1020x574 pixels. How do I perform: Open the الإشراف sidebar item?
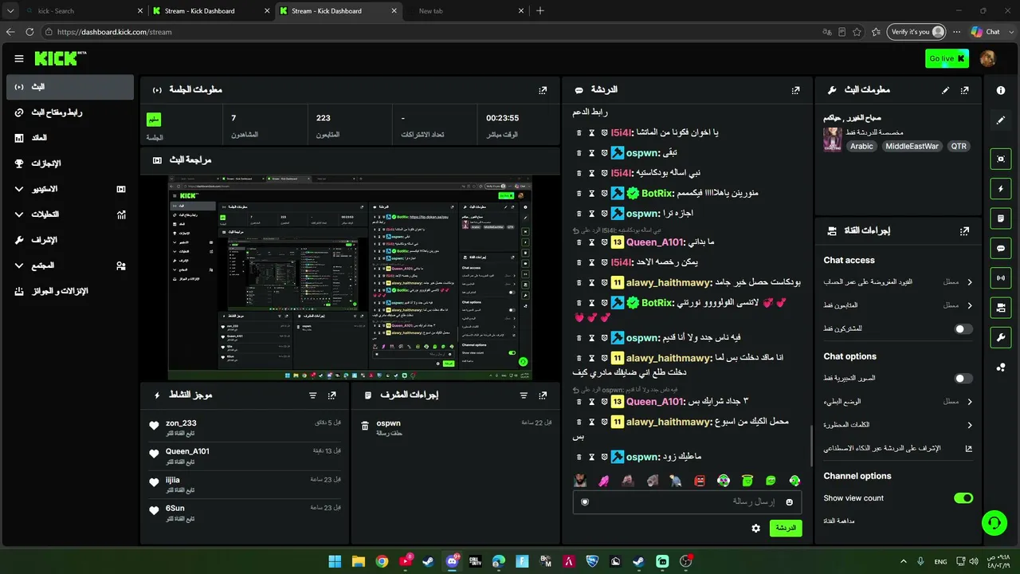click(x=70, y=240)
